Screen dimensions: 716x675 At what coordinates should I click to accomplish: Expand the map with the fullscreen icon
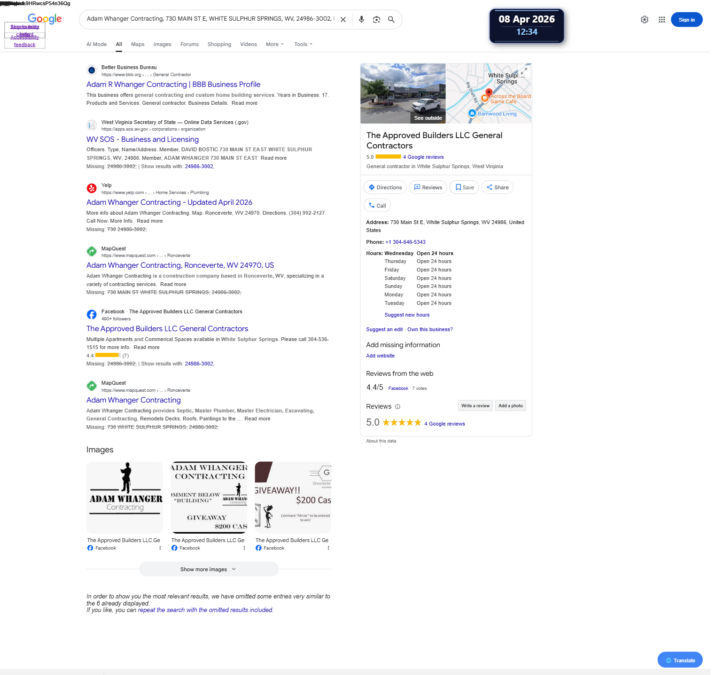(x=524, y=71)
